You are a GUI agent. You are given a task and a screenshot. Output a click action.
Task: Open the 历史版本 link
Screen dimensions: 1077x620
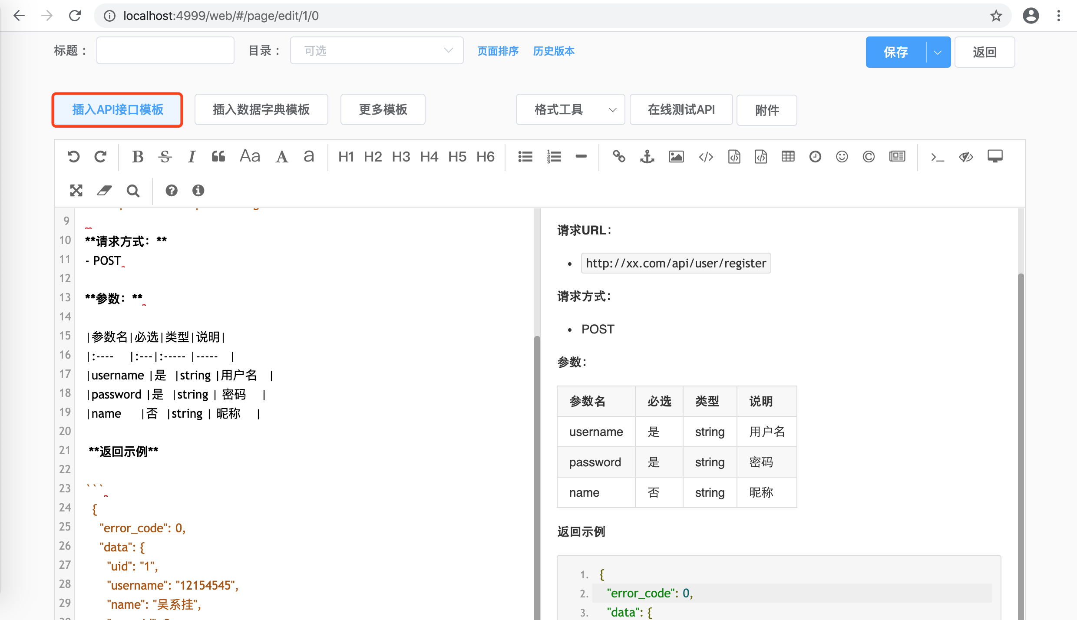point(553,51)
